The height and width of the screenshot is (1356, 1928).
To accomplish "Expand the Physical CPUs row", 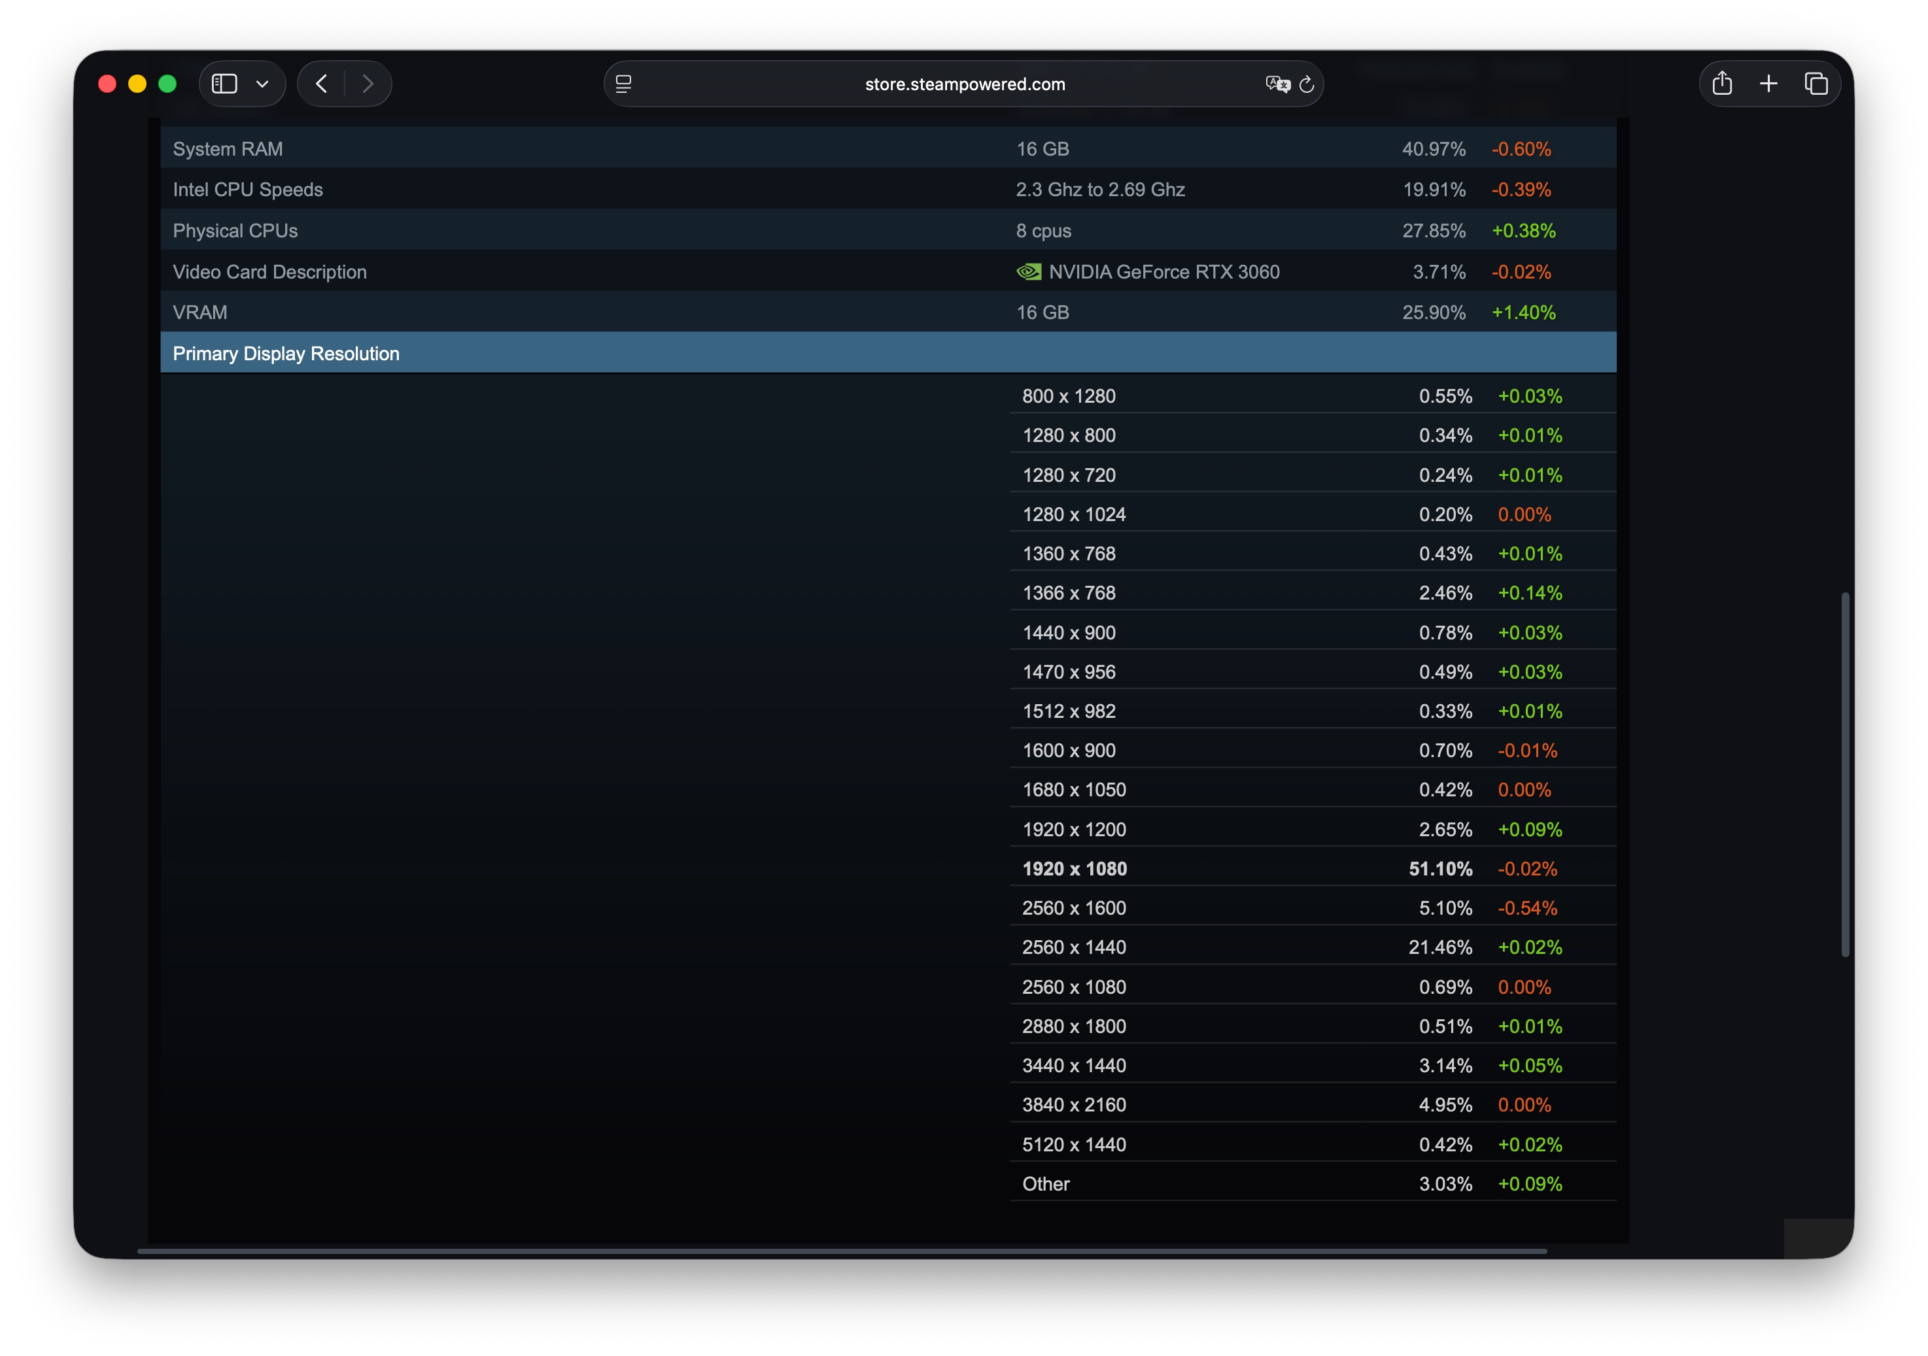I will click(x=887, y=230).
